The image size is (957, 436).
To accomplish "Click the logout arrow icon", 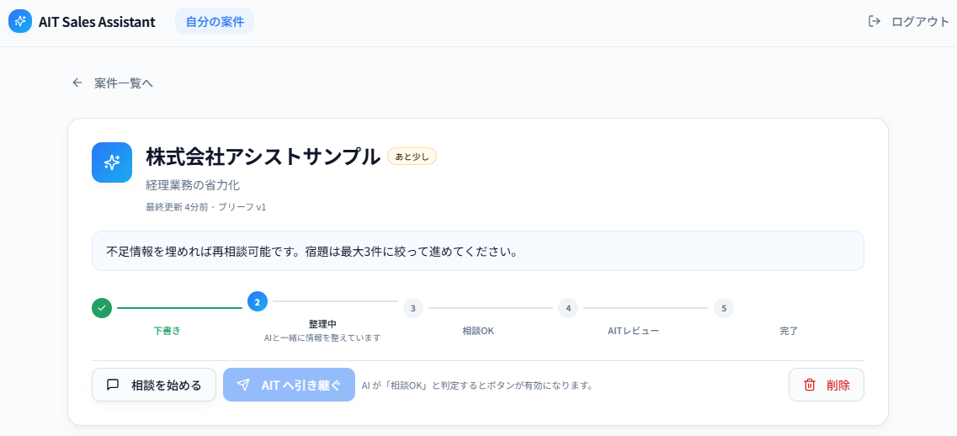I will pos(874,21).
